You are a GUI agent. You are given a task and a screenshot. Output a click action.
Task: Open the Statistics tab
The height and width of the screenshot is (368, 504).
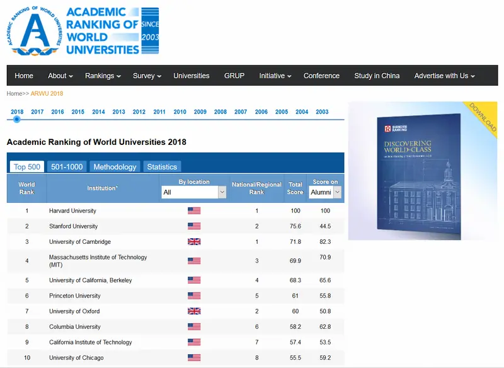[162, 167]
